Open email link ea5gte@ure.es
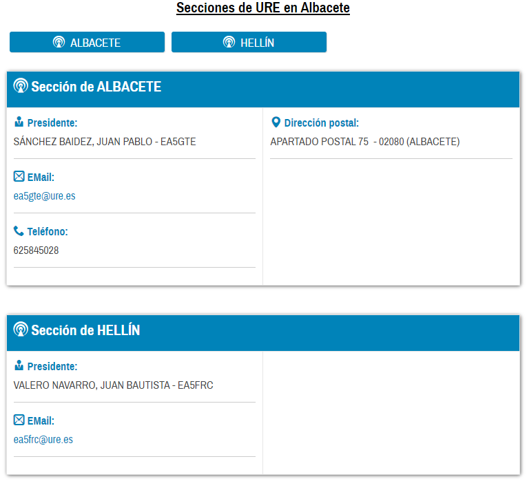527x481 pixels. click(x=44, y=196)
